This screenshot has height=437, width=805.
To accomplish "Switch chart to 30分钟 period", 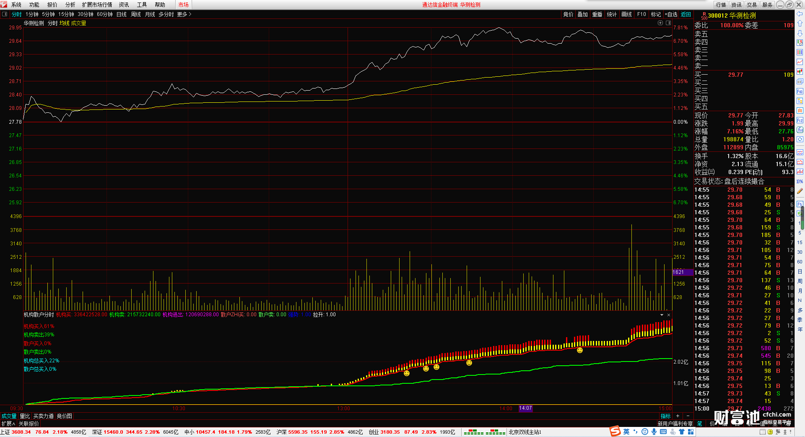I will coord(86,14).
